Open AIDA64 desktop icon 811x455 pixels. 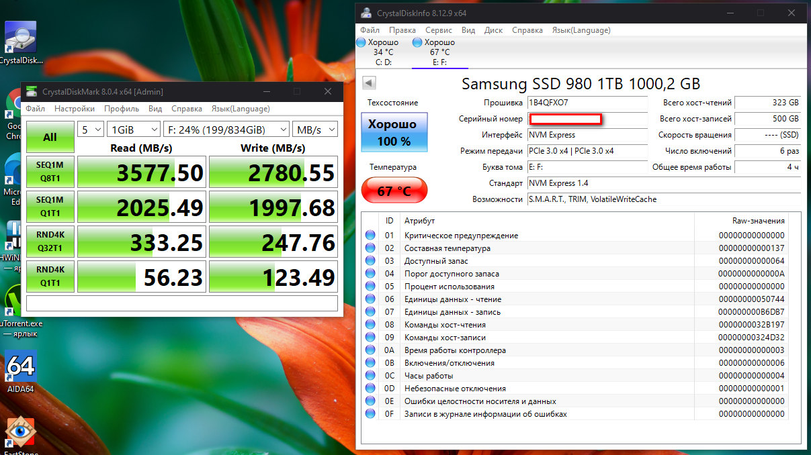[x=20, y=366]
